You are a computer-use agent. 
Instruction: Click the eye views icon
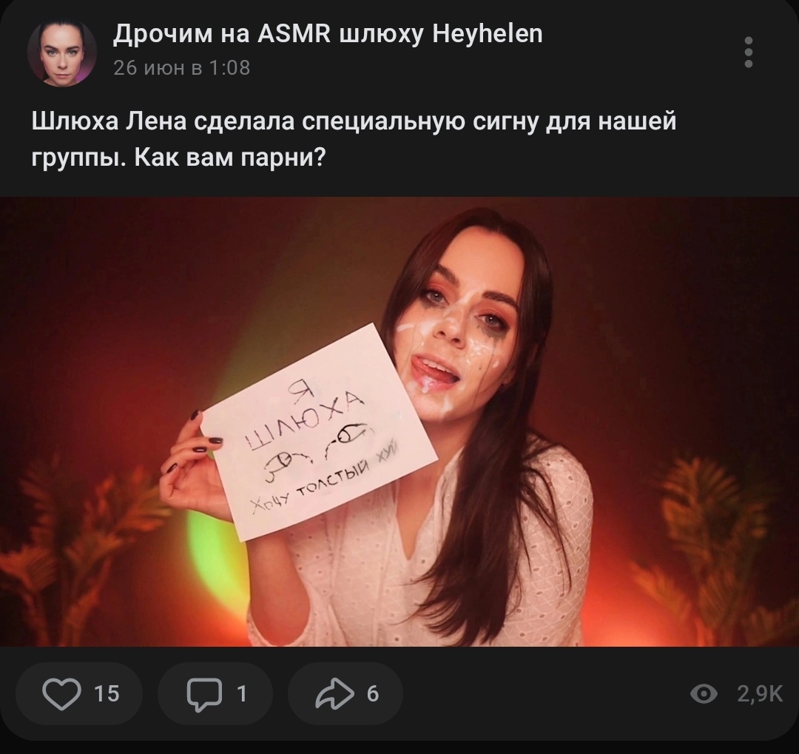click(x=704, y=694)
